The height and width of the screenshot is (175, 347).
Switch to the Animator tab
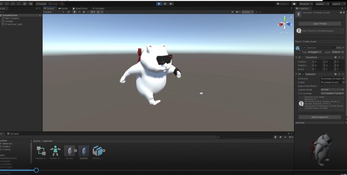(x=98, y=8)
